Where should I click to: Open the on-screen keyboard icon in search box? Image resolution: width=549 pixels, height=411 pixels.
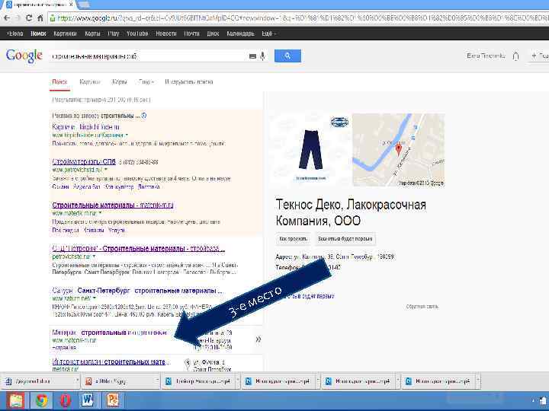pos(252,56)
